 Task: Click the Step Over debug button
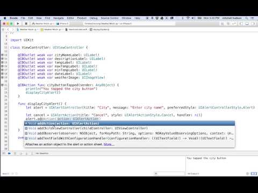click(x=21, y=153)
